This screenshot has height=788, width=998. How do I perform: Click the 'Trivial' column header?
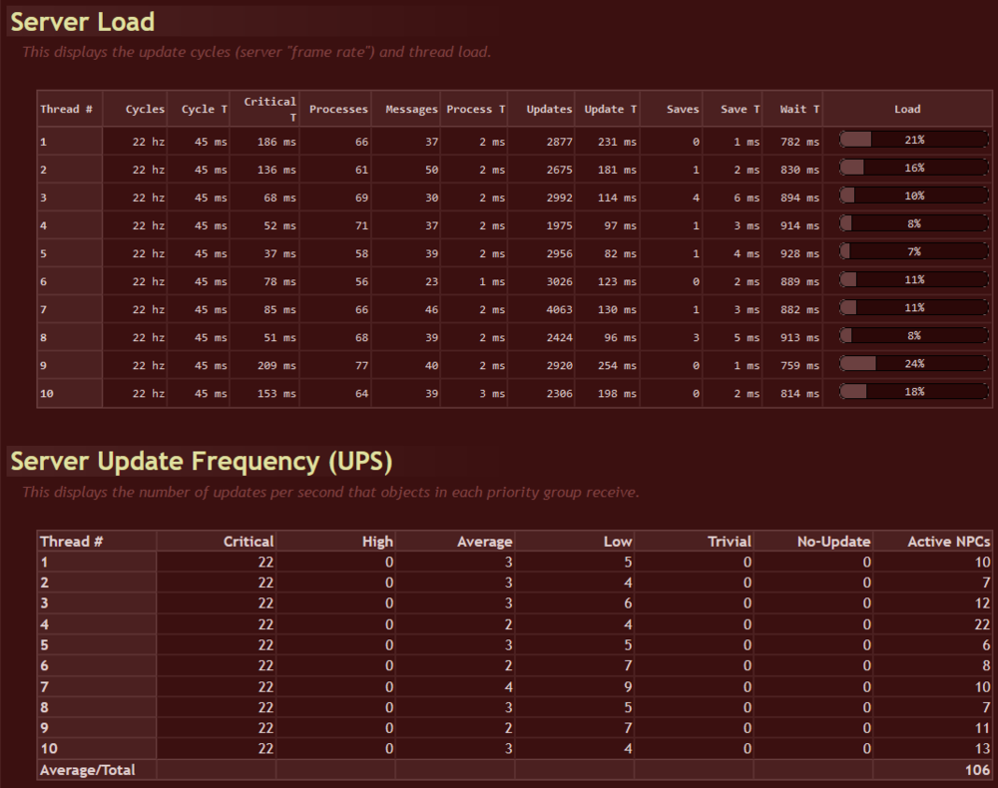[x=730, y=542]
